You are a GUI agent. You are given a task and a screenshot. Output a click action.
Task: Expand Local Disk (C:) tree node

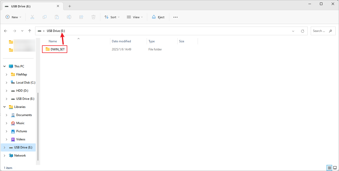coord(7,83)
